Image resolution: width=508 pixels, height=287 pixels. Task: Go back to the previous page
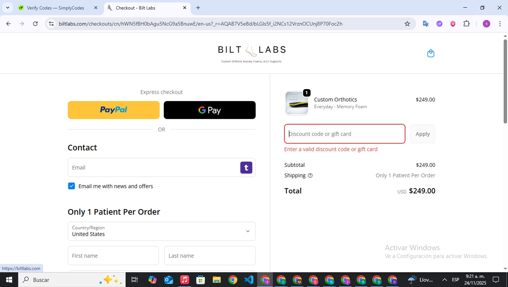[8, 24]
